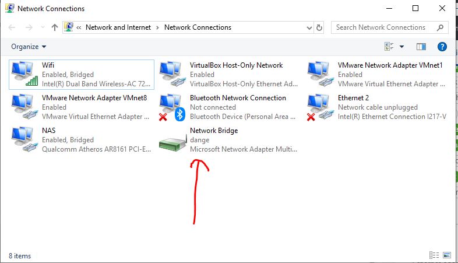This screenshot has width=458, height=263.
Task: Click the Change your view icon
Action: pyautogui.click(x=389, y=46)
